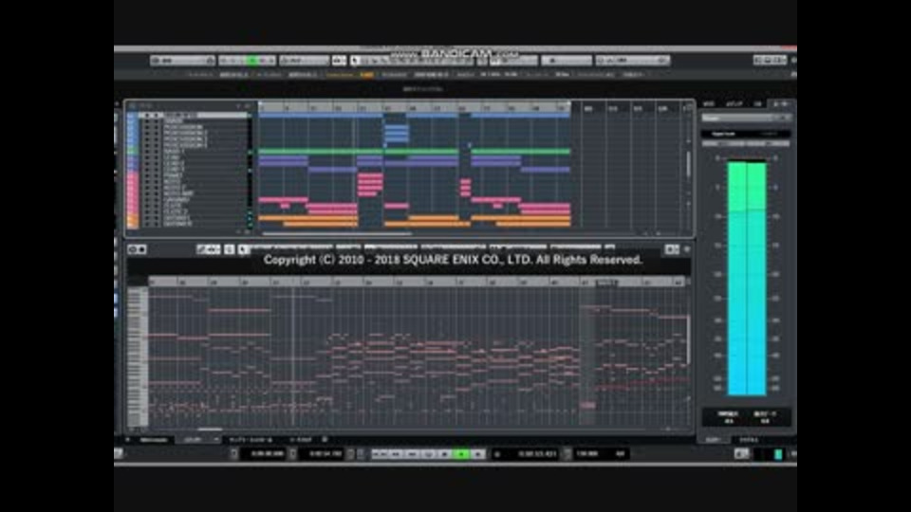The width and height of the screenshot is (911, 512).
Task: Click the metronome/click icon beside time display
Action: (x=497, y=454)
